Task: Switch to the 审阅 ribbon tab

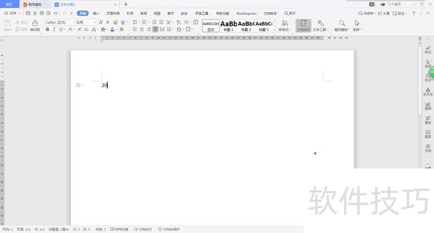Action: pos(143,13)
